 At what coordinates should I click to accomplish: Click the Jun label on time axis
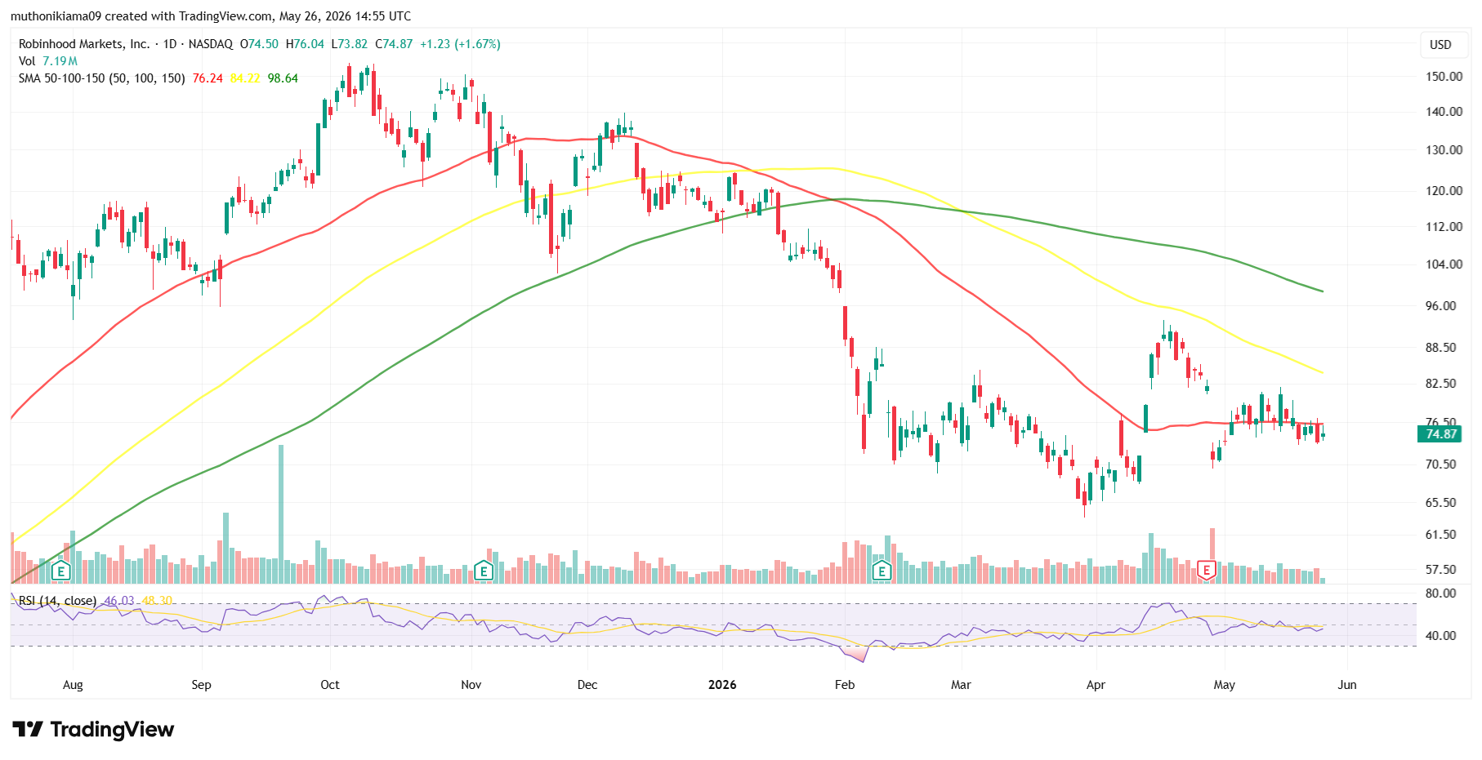click(x=1347, y=685)
